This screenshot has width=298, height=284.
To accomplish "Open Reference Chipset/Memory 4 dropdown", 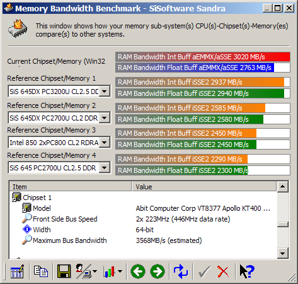I will [x=105, y=168].
